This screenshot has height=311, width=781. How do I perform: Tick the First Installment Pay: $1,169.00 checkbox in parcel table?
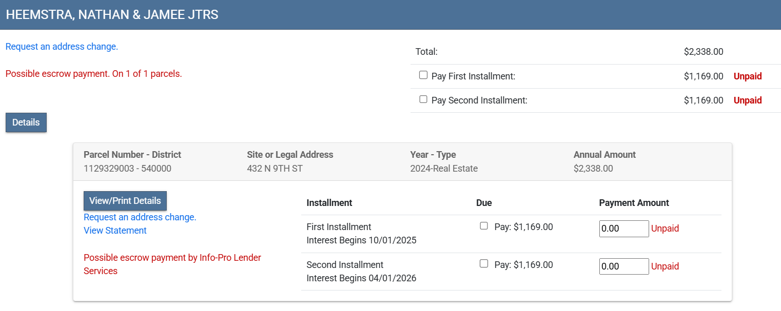[483, 226]
